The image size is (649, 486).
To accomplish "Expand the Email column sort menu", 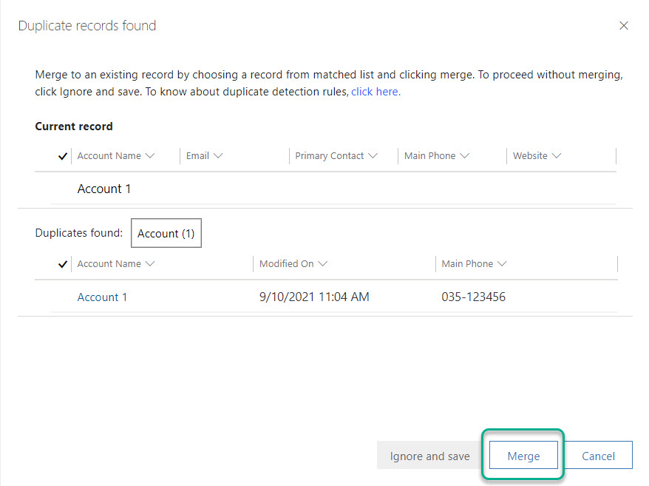I will (205, 156).
